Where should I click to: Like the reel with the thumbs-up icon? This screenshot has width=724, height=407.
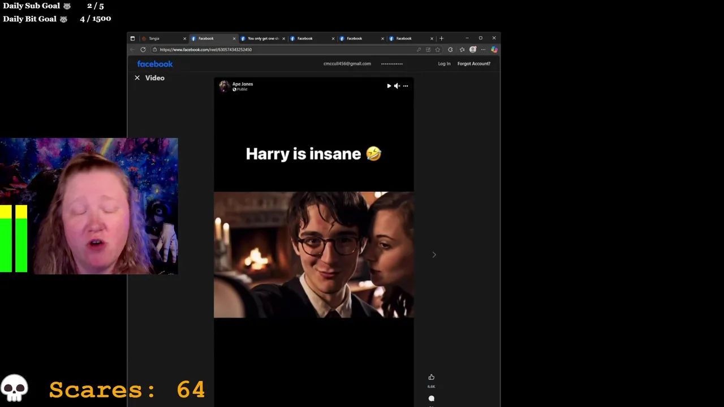(431, 377)
